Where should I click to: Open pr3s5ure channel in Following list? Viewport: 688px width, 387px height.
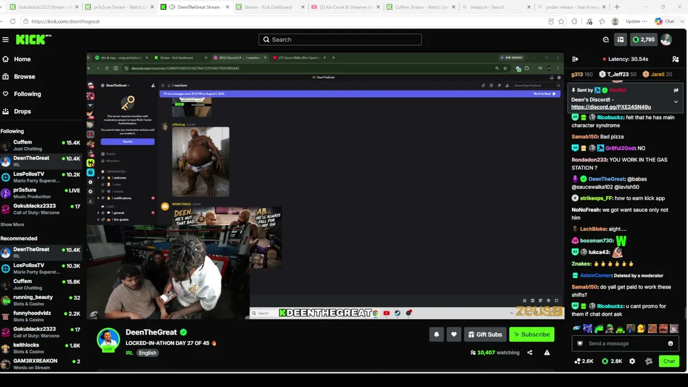pos(41,193)
